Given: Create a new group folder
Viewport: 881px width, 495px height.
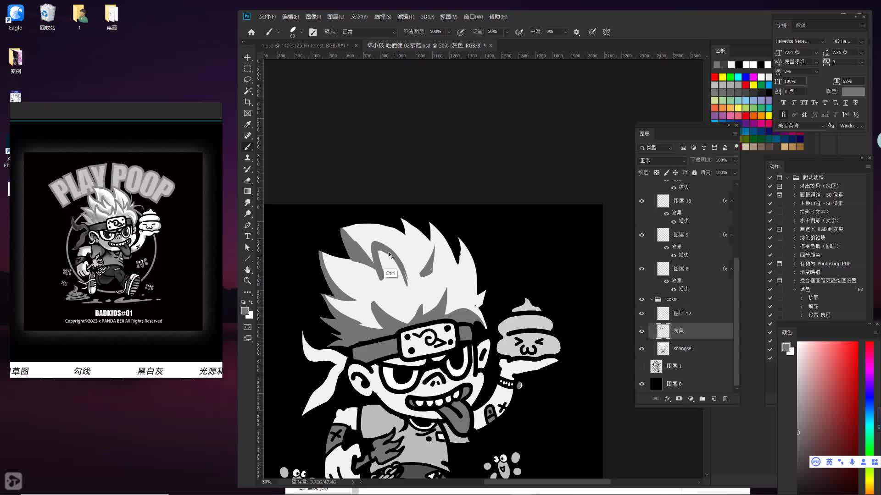Looking at the screenshot, I should point(702,399).
